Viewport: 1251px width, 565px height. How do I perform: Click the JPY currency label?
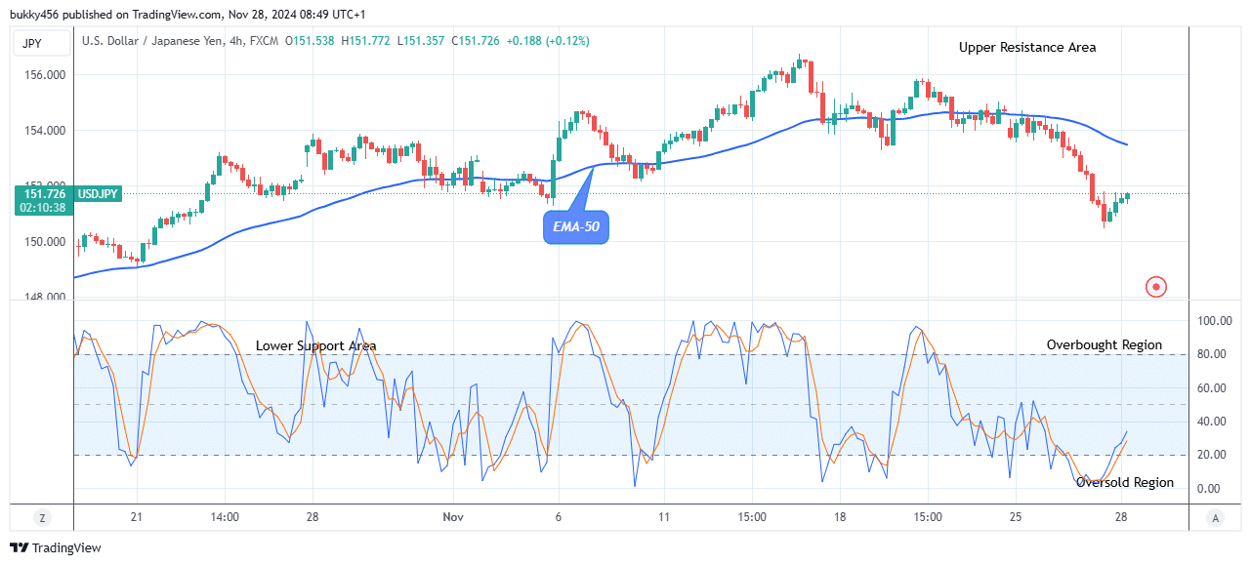coord(43,42)
